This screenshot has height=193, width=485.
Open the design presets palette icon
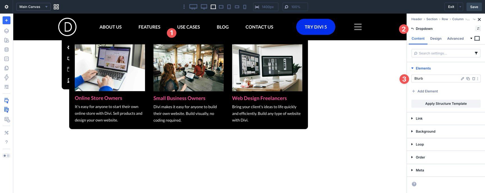tap(6, 40)
